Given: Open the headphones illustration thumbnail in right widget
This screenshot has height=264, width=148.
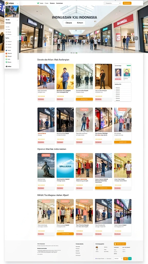Looking at the screenshot, I should click(127, 72).
